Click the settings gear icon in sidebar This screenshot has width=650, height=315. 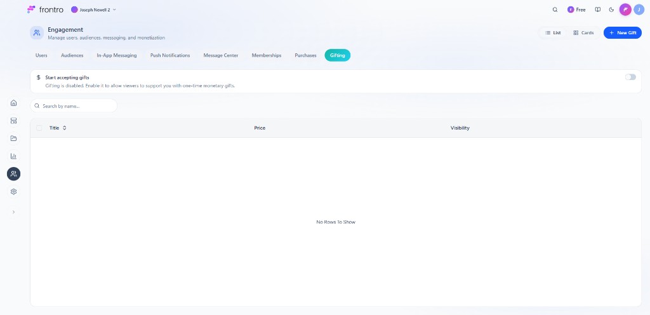(x=14, y=191)
